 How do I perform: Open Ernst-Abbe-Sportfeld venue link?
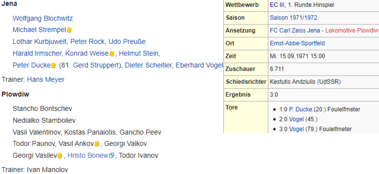coord(297,43)
